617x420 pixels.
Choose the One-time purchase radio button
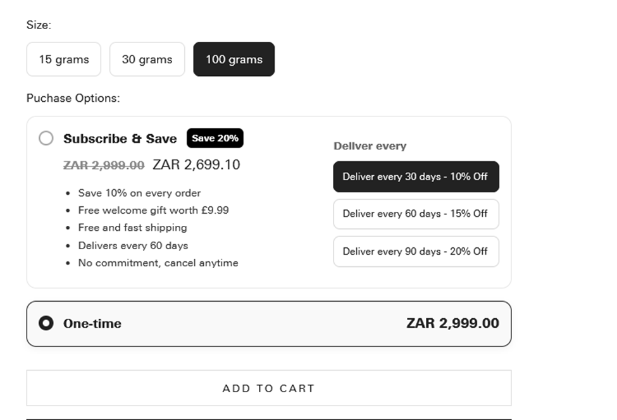(45, 323)
